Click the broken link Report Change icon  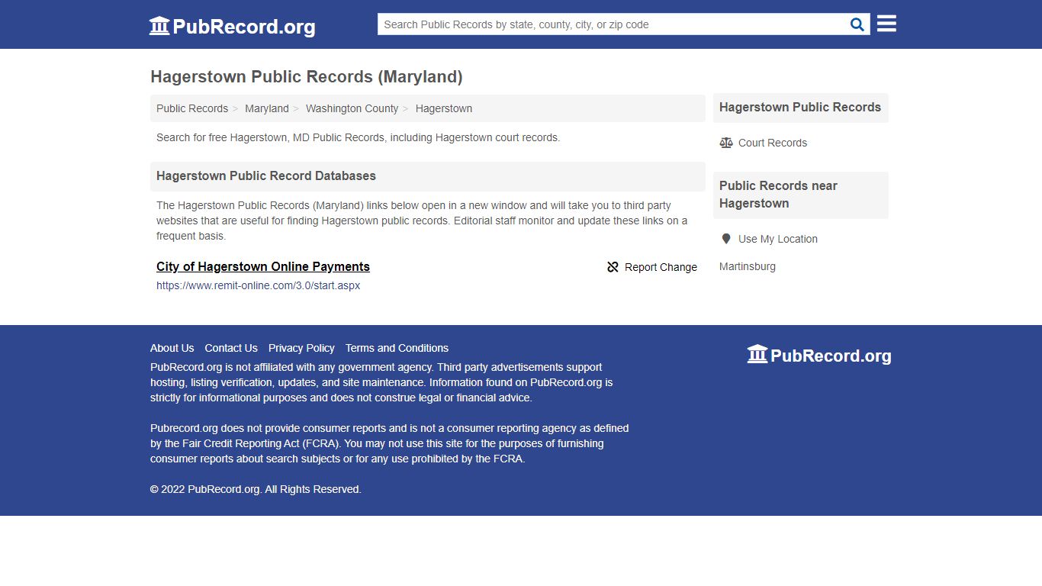613,267
